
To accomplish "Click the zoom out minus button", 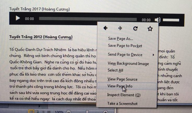I will point(69,112).
